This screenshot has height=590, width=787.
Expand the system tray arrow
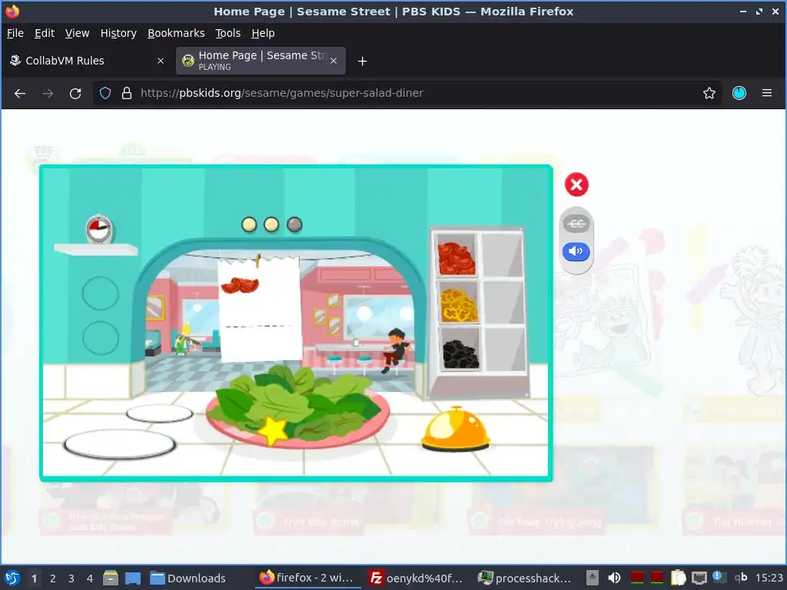coord(593,578)
